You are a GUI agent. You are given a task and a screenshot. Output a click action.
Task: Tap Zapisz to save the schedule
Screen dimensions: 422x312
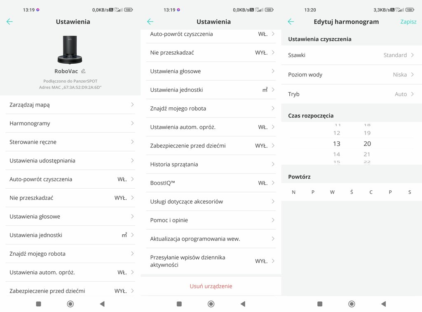click(408, 22)
